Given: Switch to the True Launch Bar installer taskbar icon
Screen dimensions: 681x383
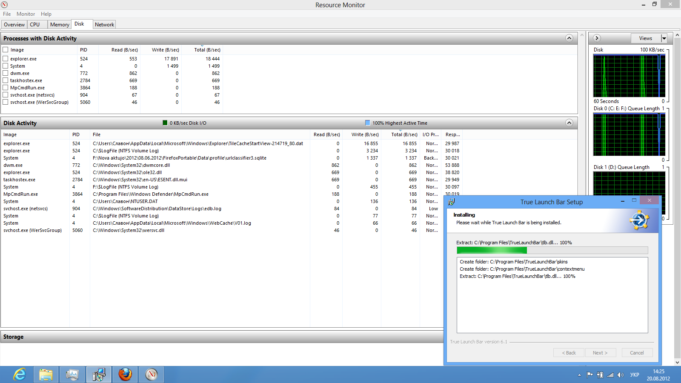Looking at the screenshot, I should 99,374.
